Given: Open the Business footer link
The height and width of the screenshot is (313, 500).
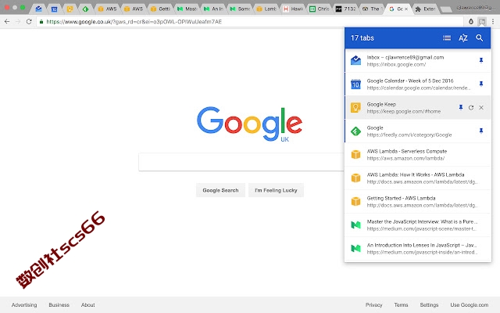Looking at the screenshot, I should tap(59, 305).
